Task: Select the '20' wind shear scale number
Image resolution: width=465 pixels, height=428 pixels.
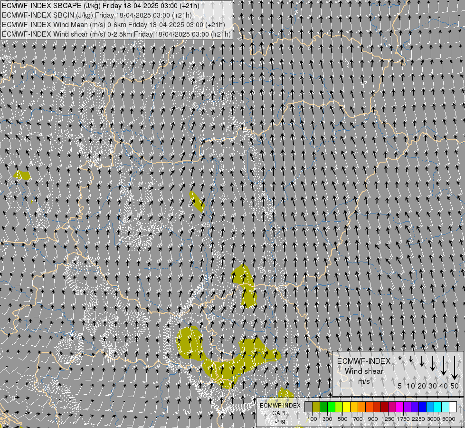Action: pyautogui.click(x=422, y=386)
